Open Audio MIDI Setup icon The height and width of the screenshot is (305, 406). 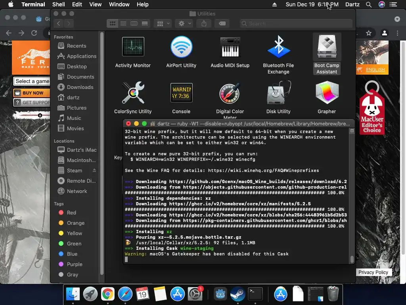point(230,47)
